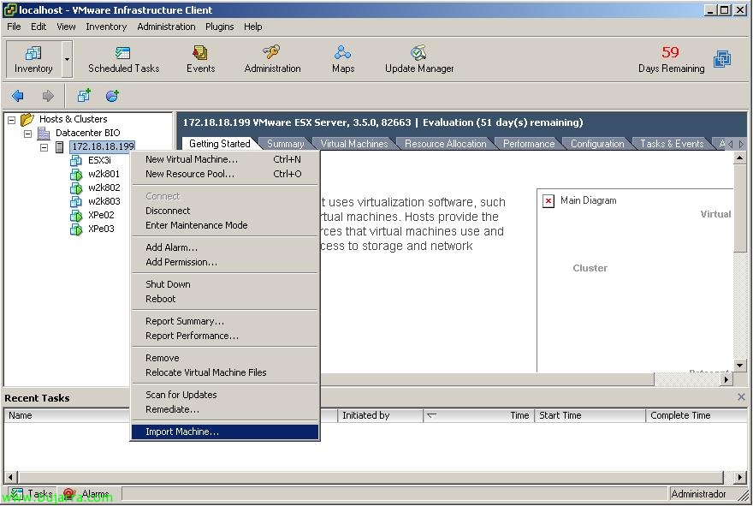
Task: Click the VMware icon beside Days Remaining
Action: (722, 59)
